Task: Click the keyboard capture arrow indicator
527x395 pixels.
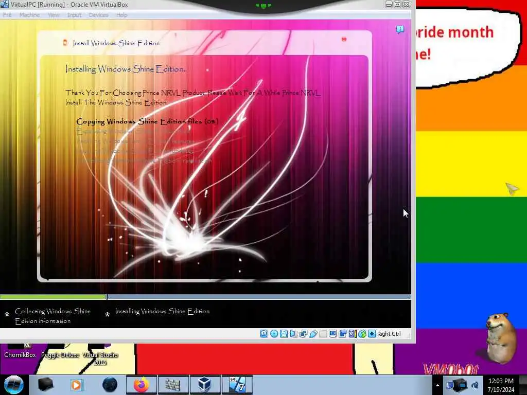Action: click(372, 333)
